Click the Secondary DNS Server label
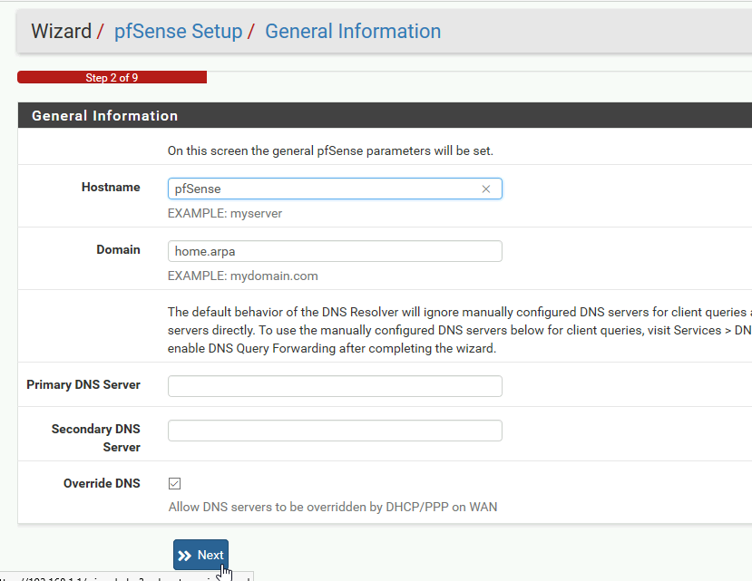This screenshot has width=752, height=581. click(x=96, y=438)
